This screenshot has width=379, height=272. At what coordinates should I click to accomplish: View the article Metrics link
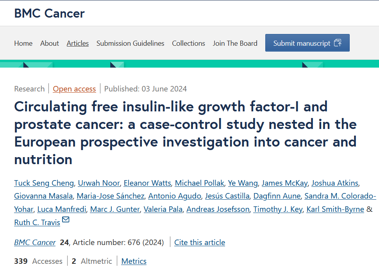(134, 261)
